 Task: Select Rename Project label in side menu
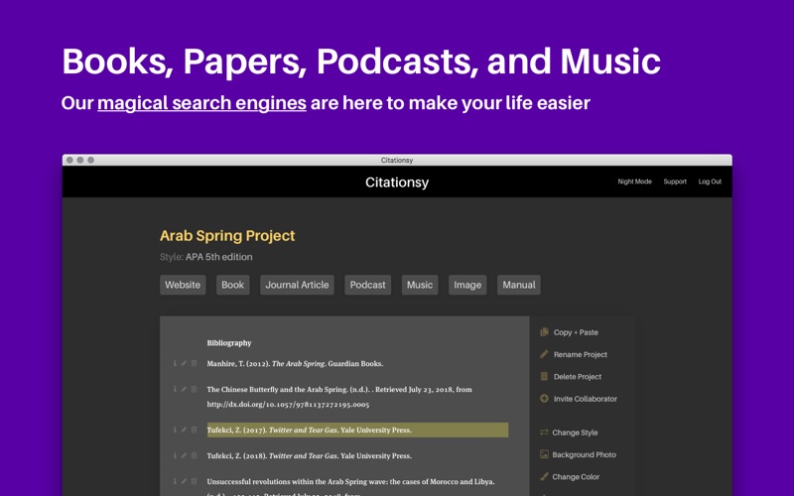click(x=581, y=355)
